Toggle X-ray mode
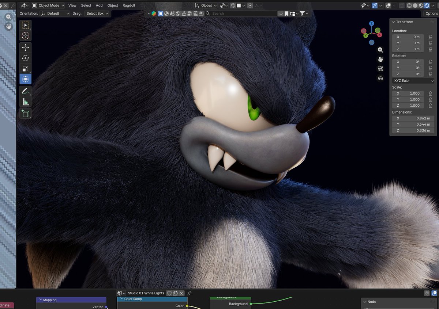The image size is (439, 309). (x=402, y=5)
